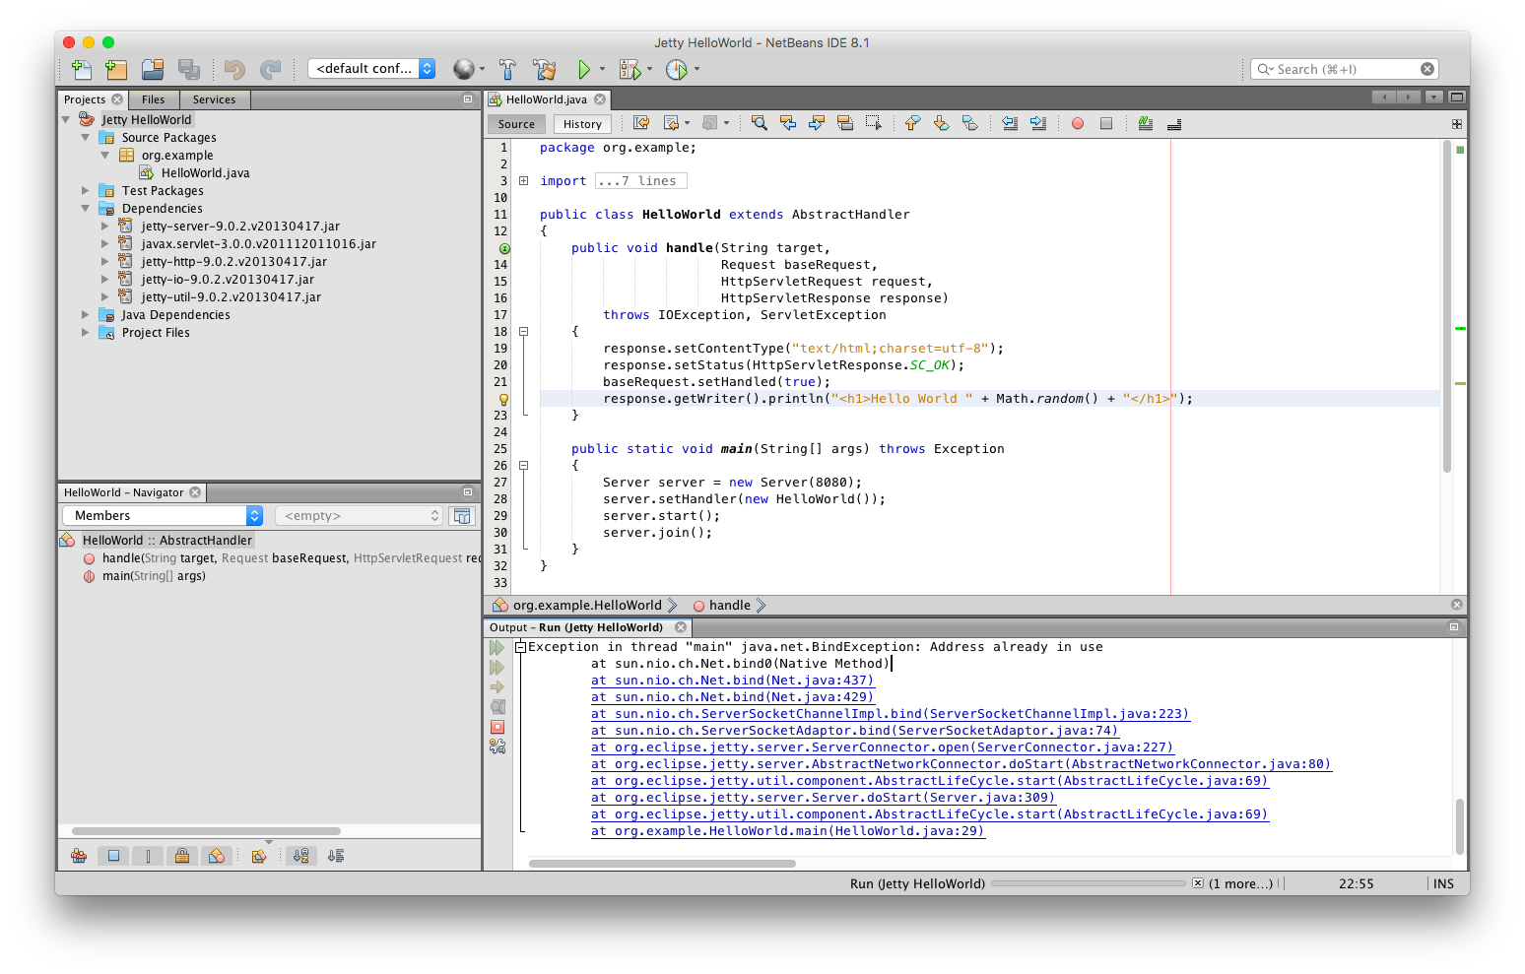Switch editor to History view
The width and height of the screenshot is (1525, 974).
[582, 124]
